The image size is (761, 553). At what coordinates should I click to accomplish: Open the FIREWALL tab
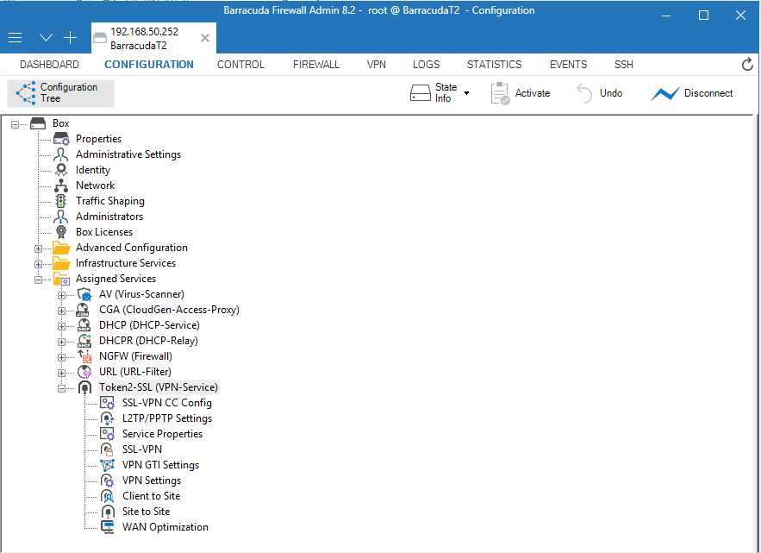coord(316,65)
